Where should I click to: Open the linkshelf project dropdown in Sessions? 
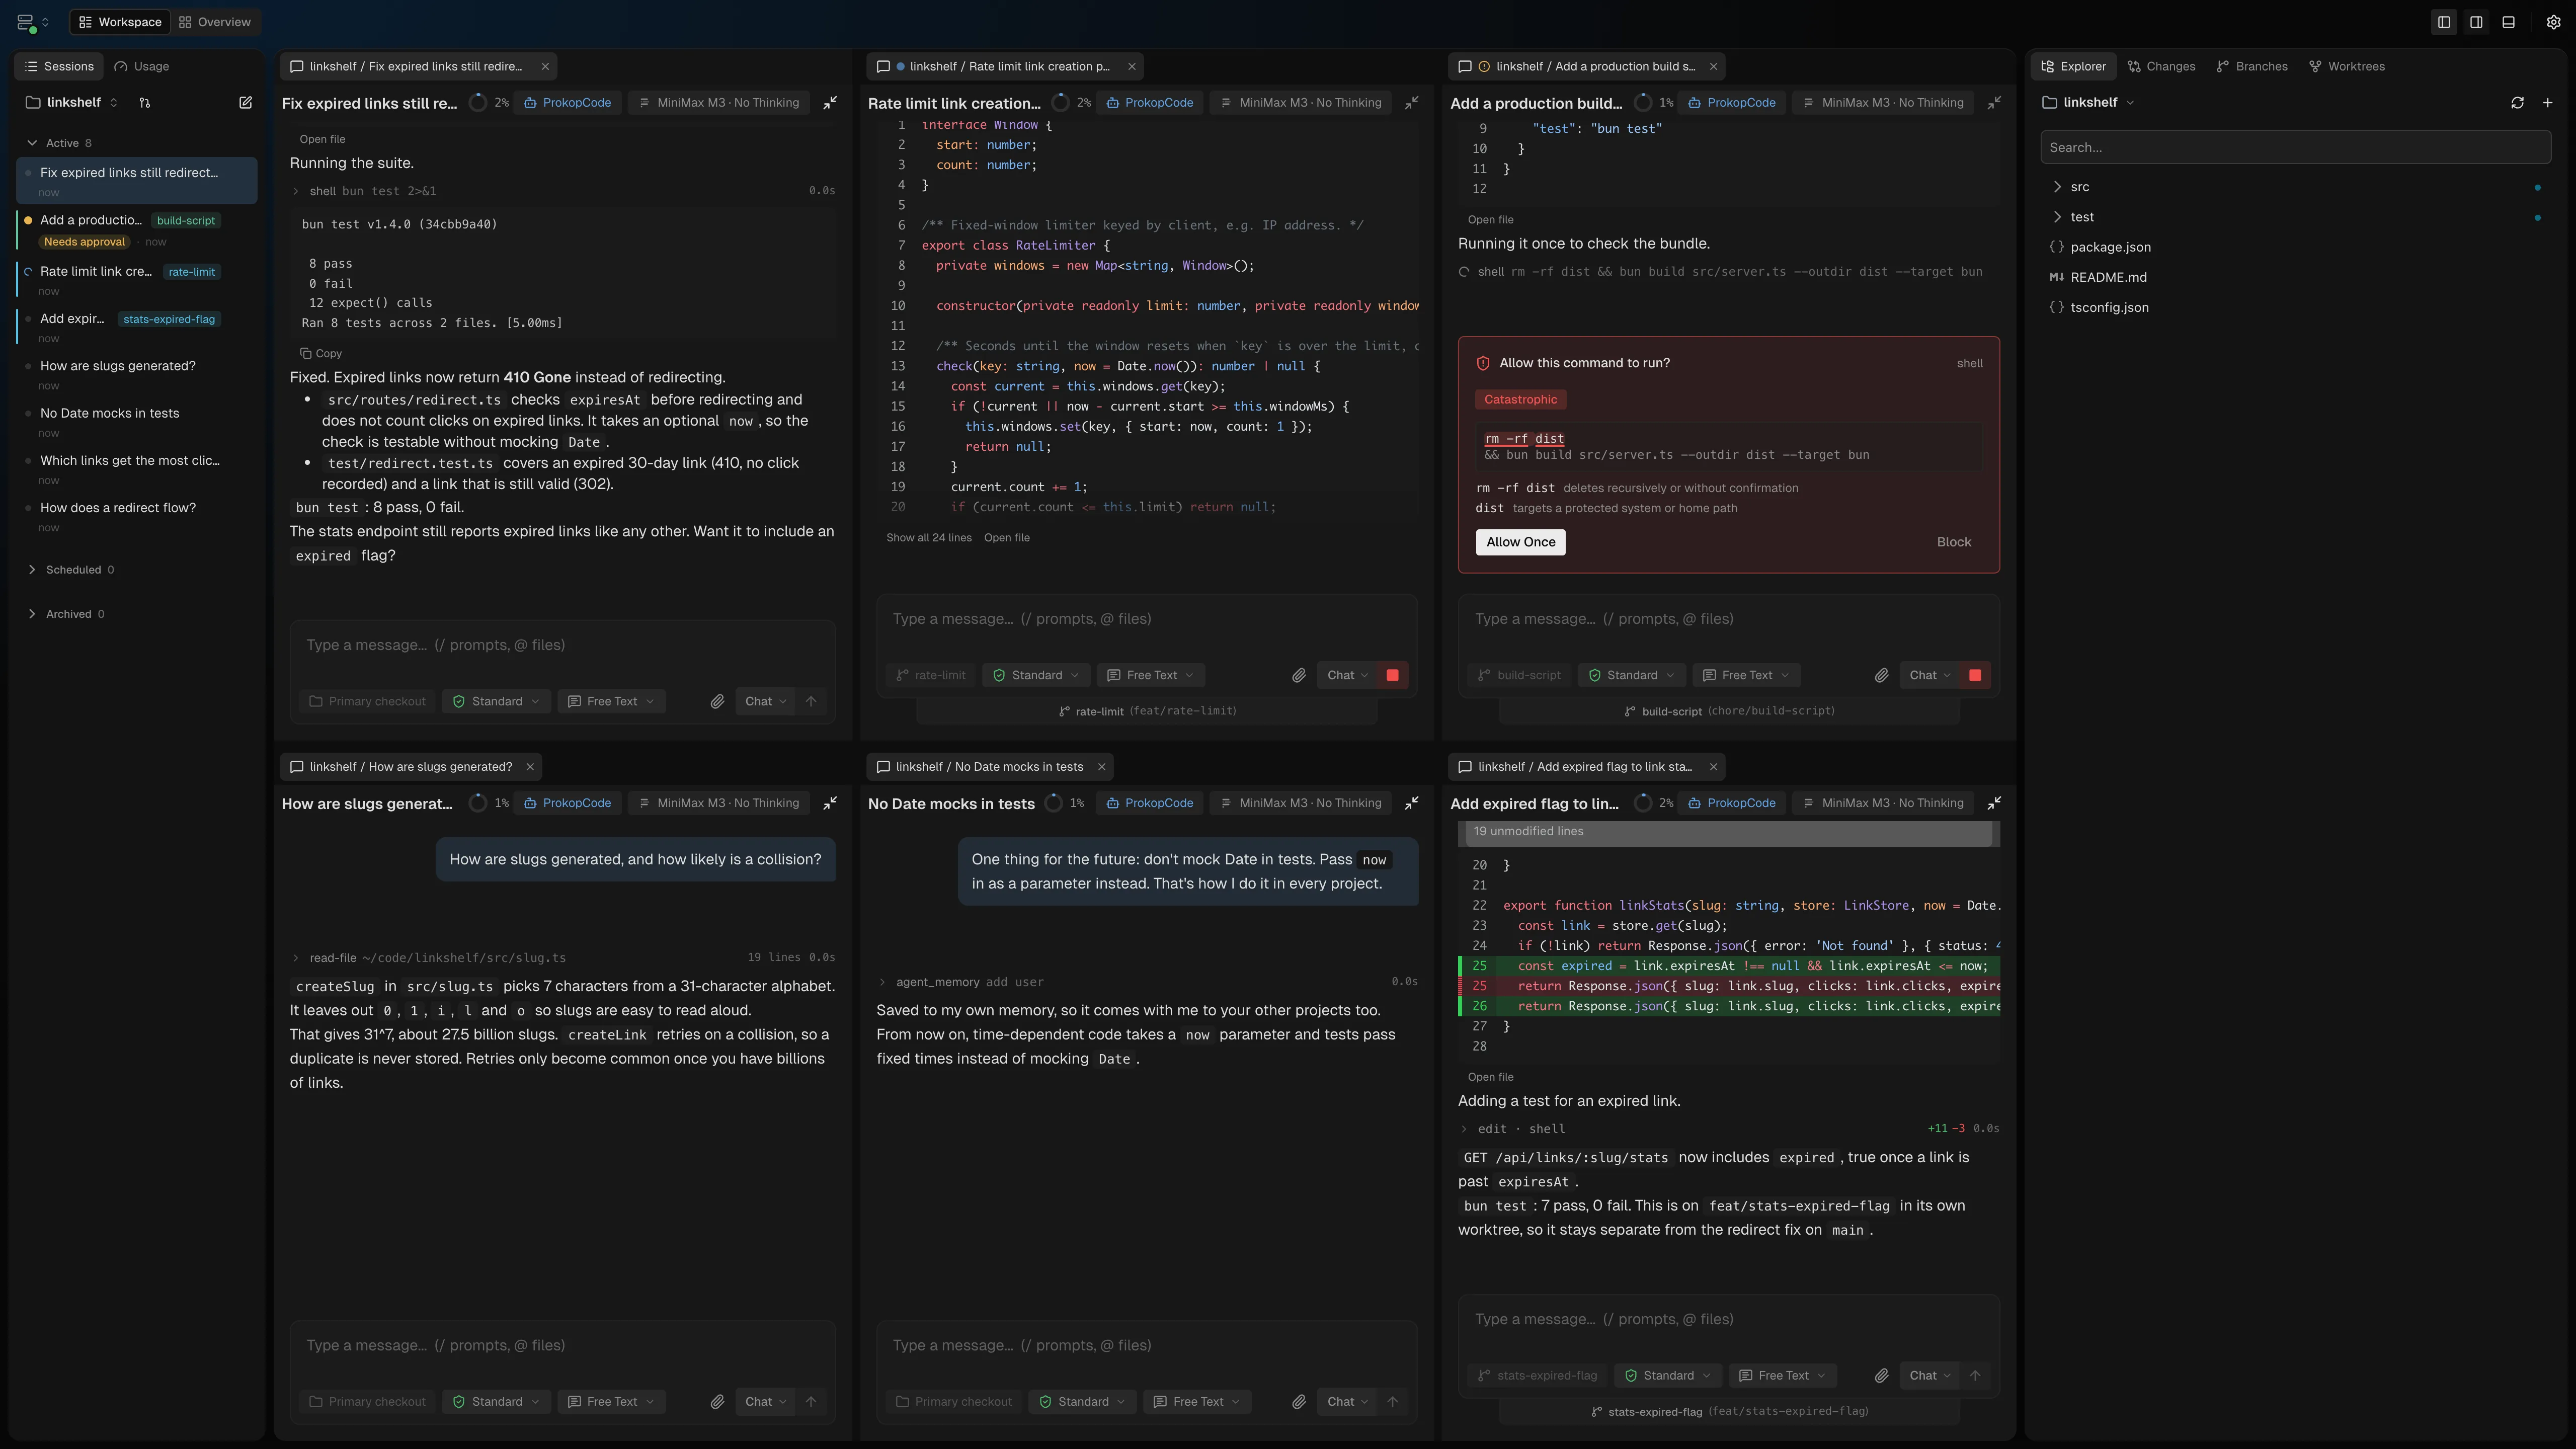coord(73,102)
